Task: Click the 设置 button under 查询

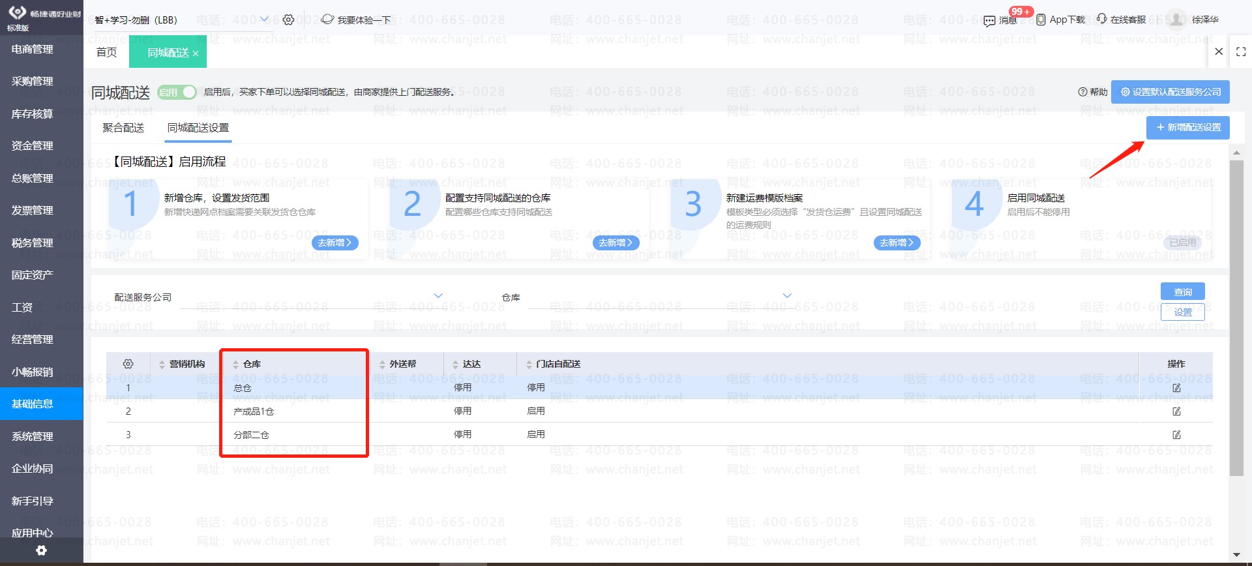Action: click(x=1183, y=312)
